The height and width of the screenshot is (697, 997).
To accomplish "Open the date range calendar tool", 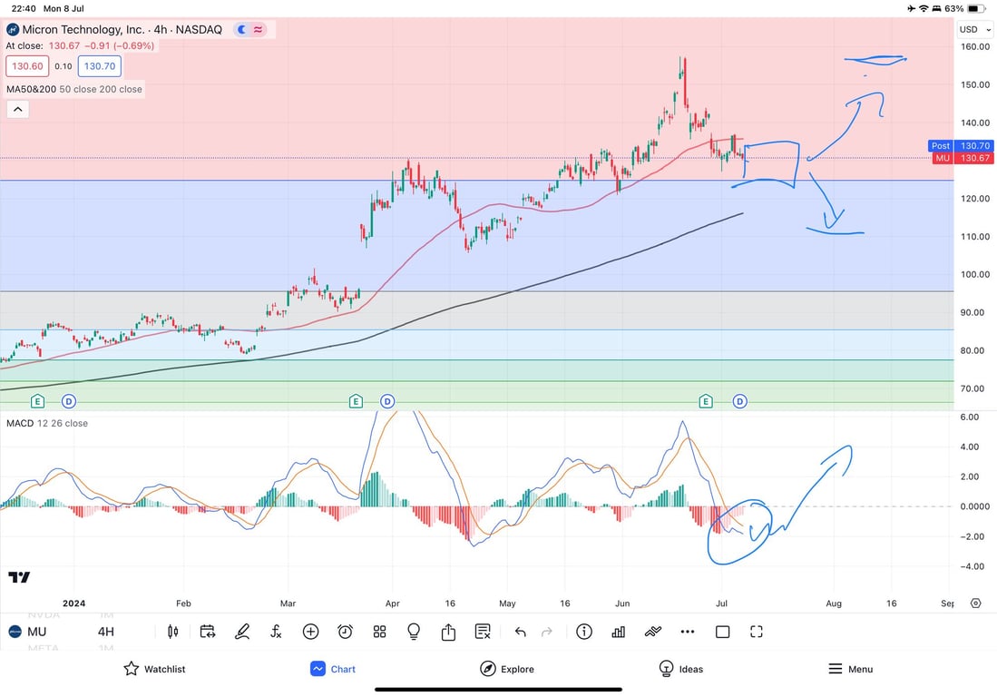I will tap(207, 632).
